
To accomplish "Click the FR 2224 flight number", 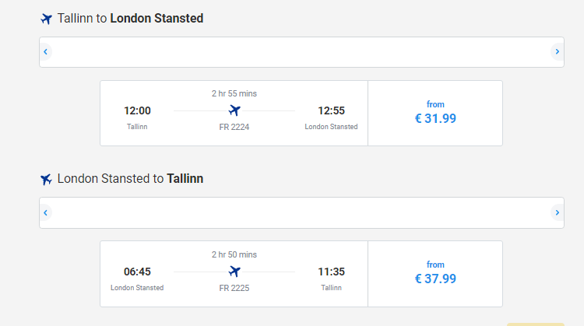I will [234, 128].
